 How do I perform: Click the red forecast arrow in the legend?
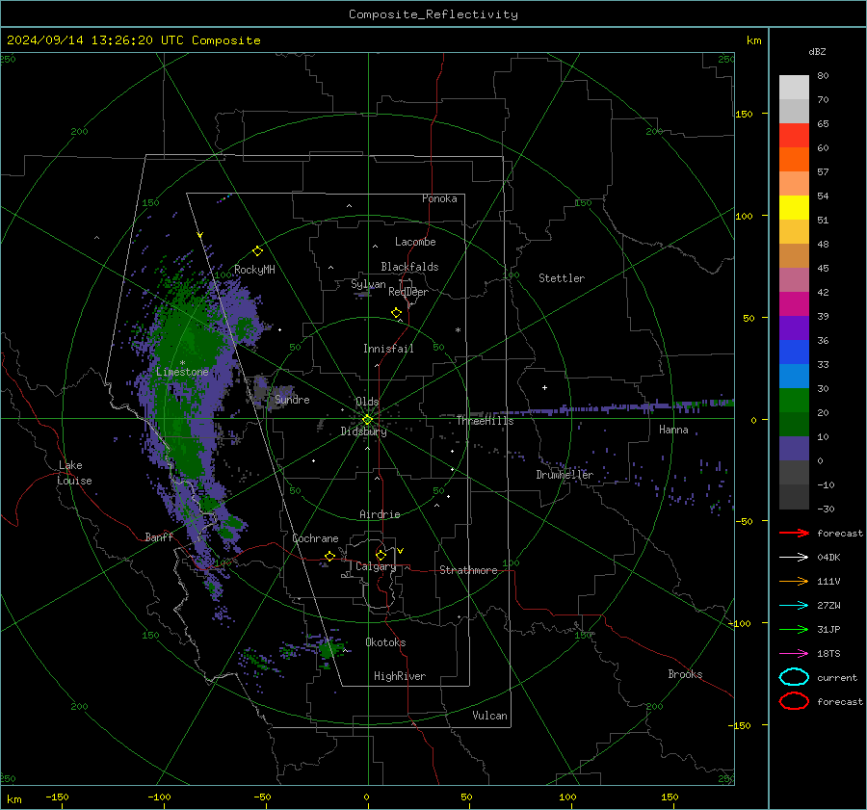(x=794, y=533)
